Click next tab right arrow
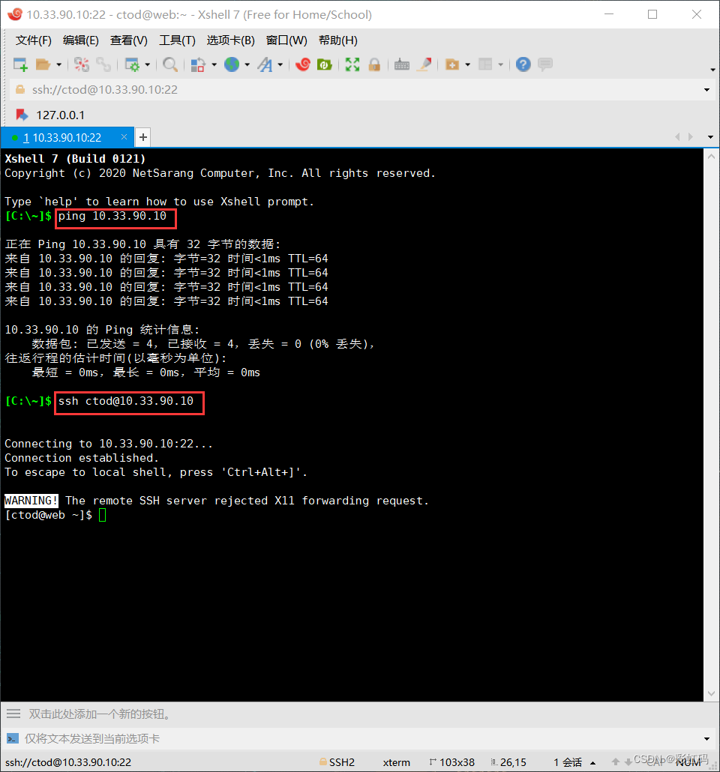720x772 pixels. click(x=691, y=137)
